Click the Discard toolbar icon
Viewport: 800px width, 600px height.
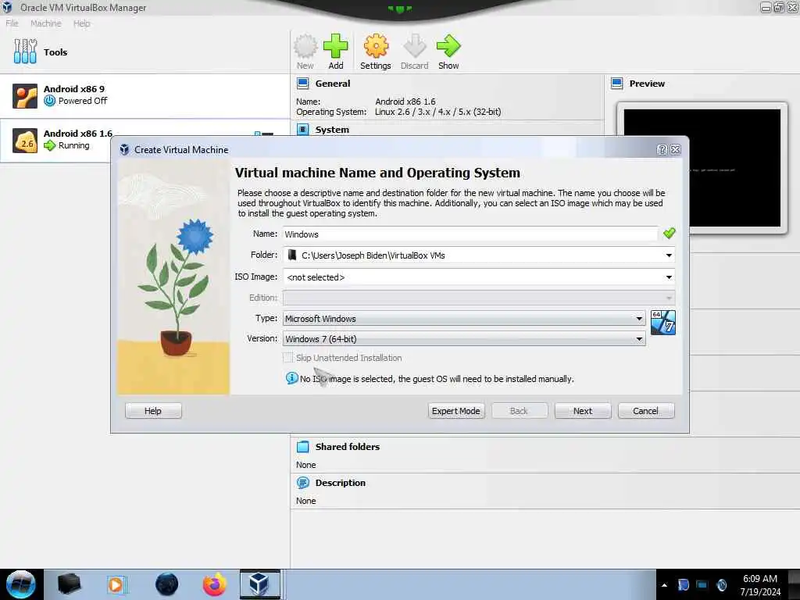[x=414, y=46]
